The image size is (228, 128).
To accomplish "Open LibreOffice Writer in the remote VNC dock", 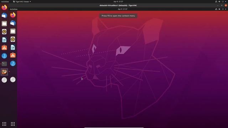I will 13,47.
